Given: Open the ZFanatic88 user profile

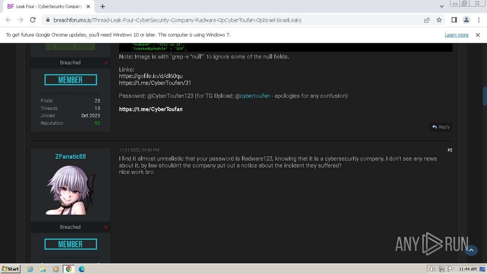Looking at the screenshot, I should pos(70,156).
